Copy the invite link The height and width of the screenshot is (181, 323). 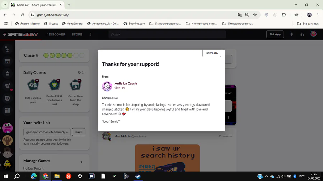point(79,132)
